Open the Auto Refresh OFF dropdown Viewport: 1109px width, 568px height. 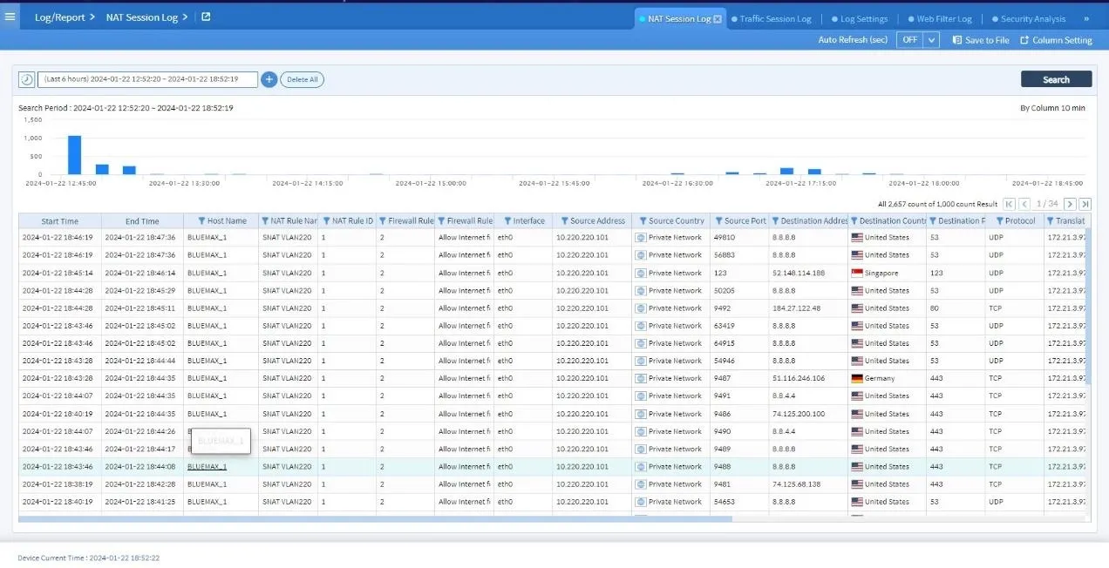[931, 40]
